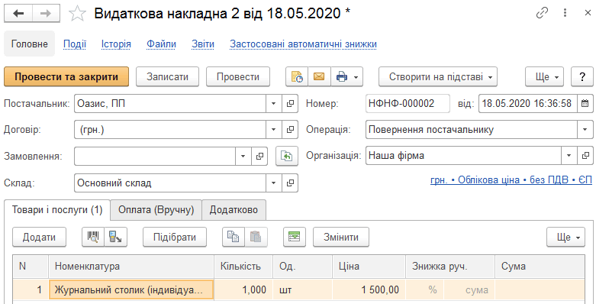Open the three-dot window options menu
Viewport: 596px width, 304px height.
(x=565, y=13)
